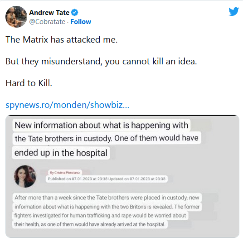Click the blue verified checkmark badge
This screenshot has height=242, width=243.
(x=74, y=13)
